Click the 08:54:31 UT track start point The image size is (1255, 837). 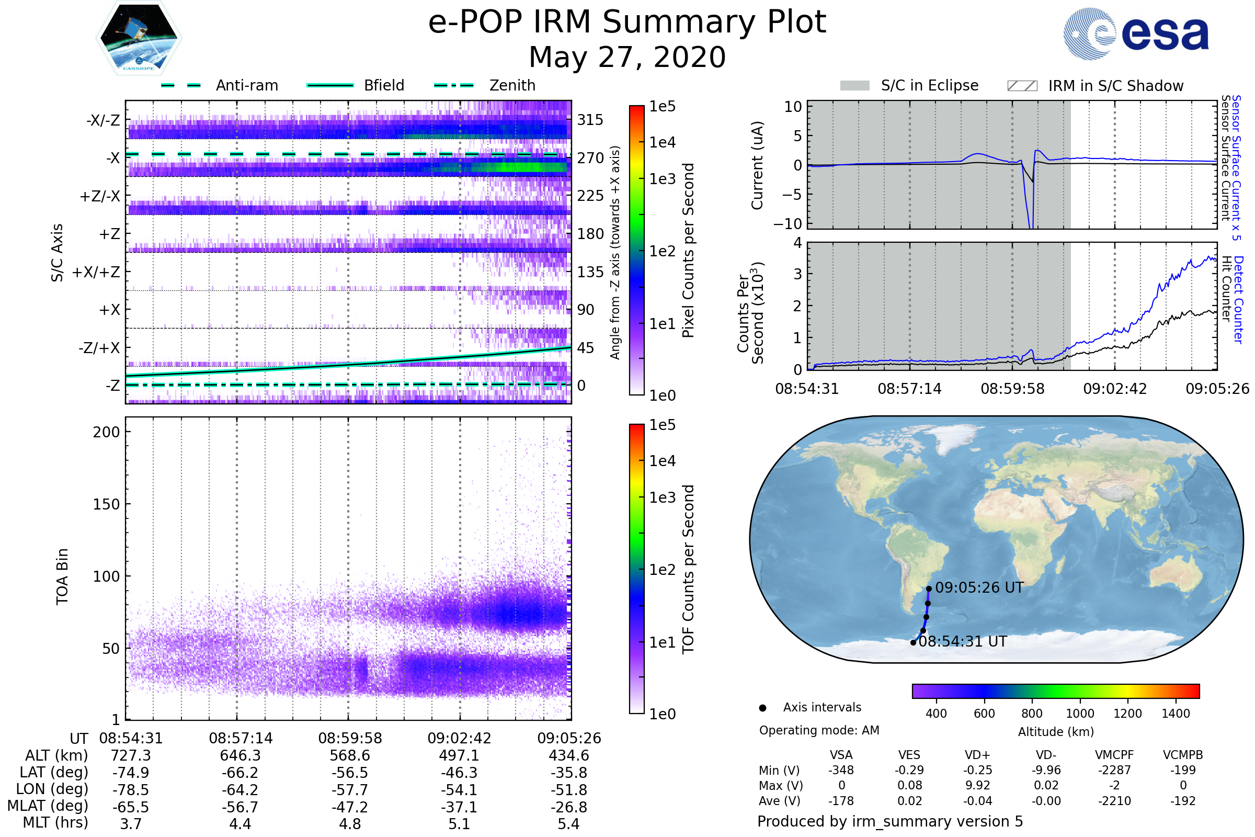click(x=913, y=643)
